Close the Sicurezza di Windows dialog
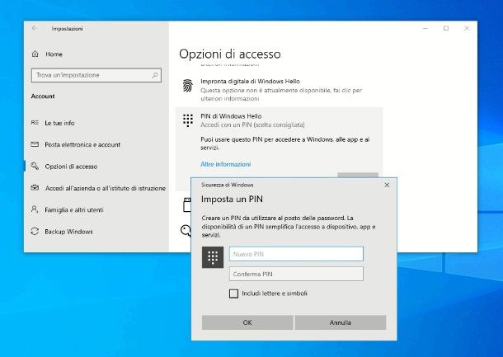This screenshot has height=357, width=503. tap(387, 185)
